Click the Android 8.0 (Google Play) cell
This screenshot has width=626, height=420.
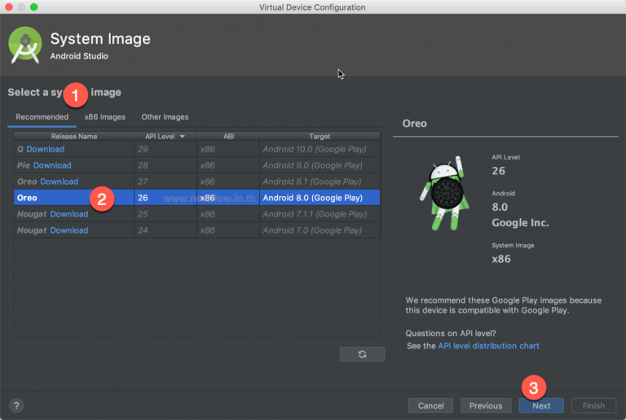(320, 198)
